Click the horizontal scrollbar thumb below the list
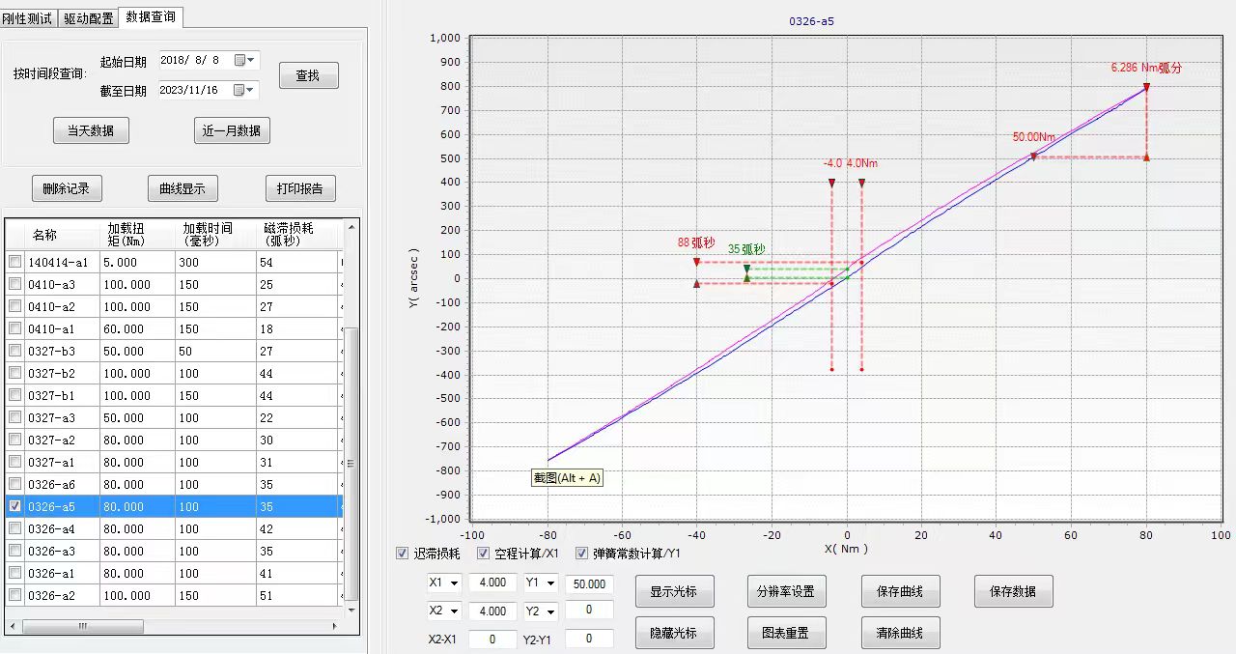This screenshot has height=654, width=1236. (x=83, y=626)
